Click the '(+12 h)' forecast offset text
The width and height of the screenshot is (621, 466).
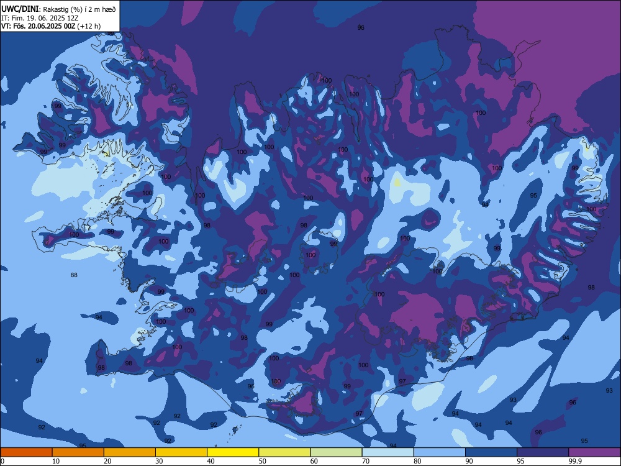coord(89,26)
